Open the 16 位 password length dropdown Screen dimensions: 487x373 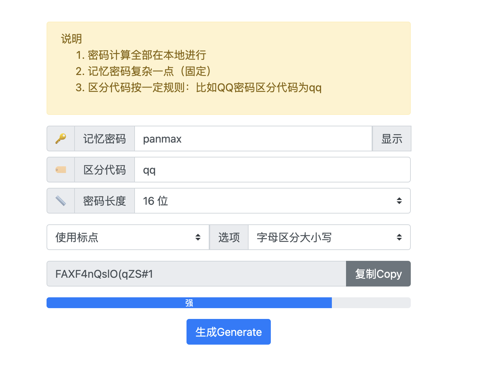[x=272, y=201]
